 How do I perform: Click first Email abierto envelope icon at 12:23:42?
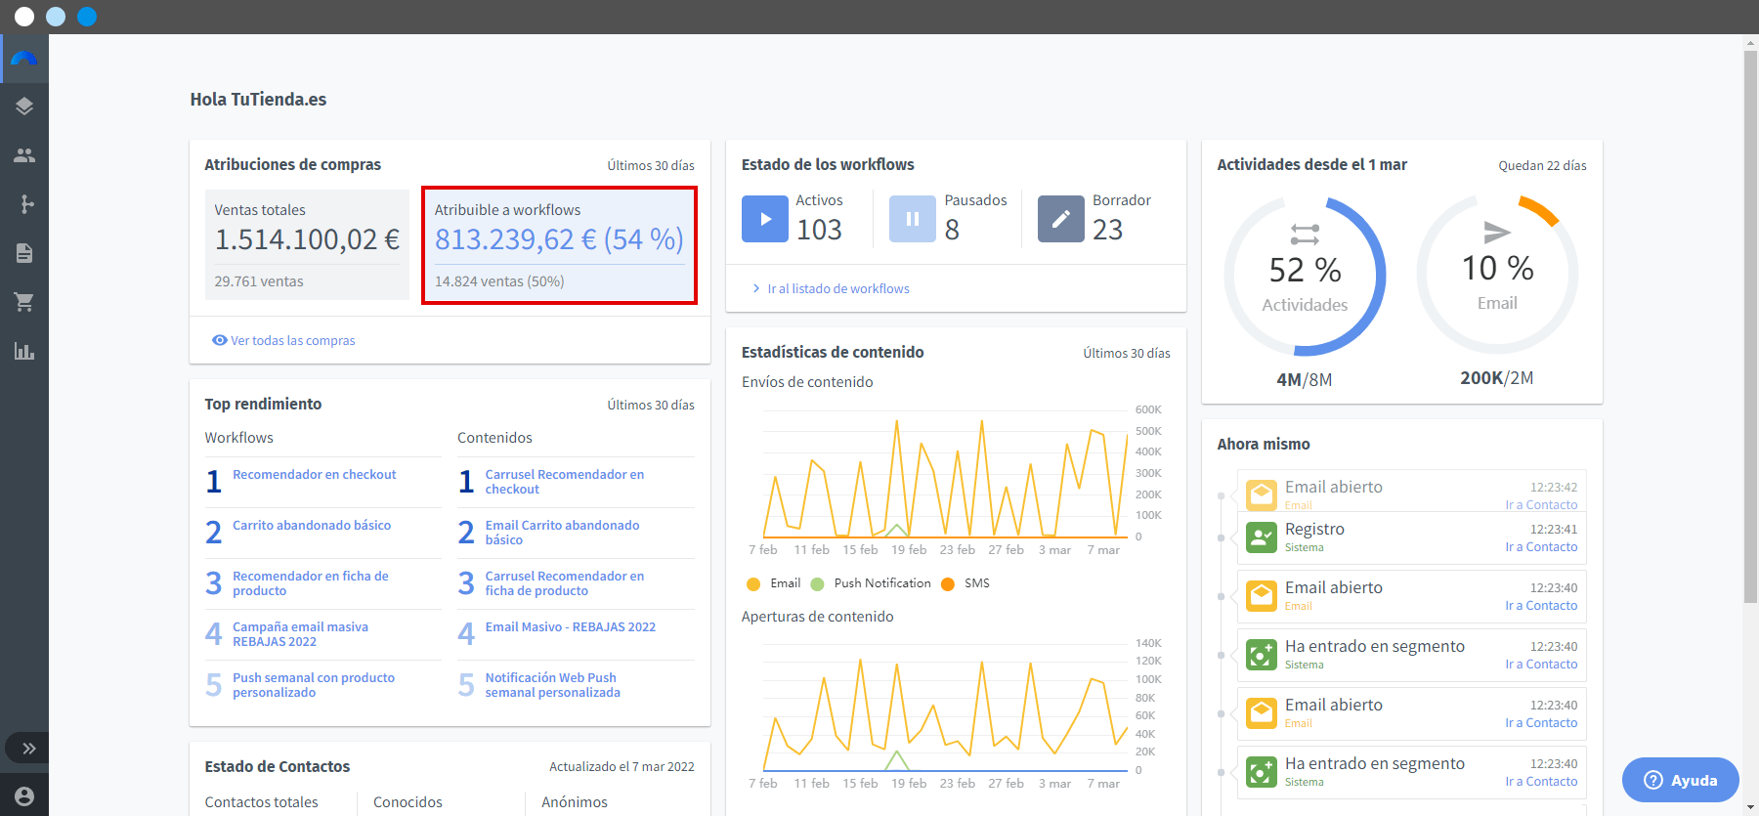click(x=1262, y=495)
